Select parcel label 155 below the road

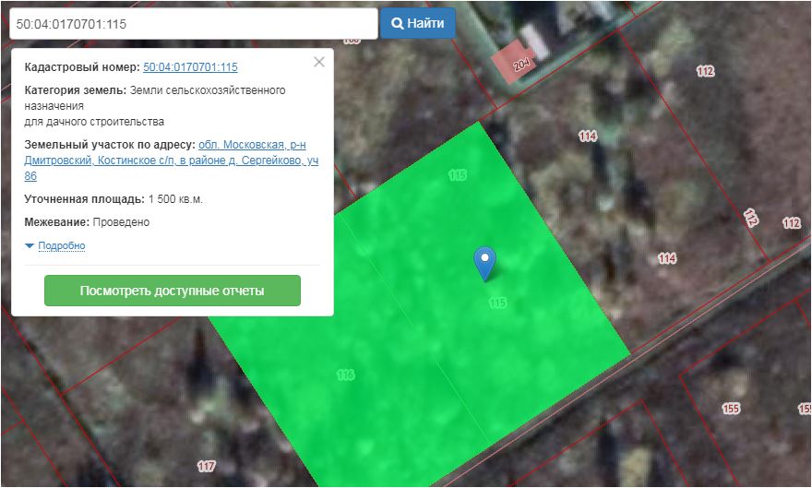coord(731,408)
